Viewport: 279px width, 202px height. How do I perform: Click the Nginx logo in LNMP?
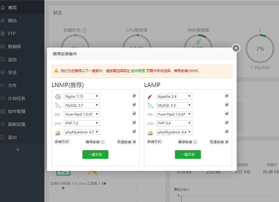[x=58, y=97]
